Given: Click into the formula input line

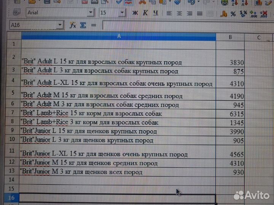Looking at the screenshot, I should tap(188, 25).
